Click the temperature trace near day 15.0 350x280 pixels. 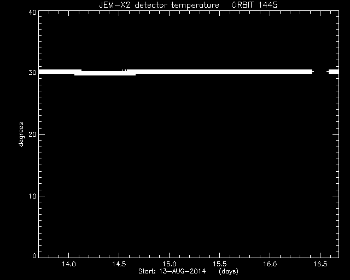(169, 72)
